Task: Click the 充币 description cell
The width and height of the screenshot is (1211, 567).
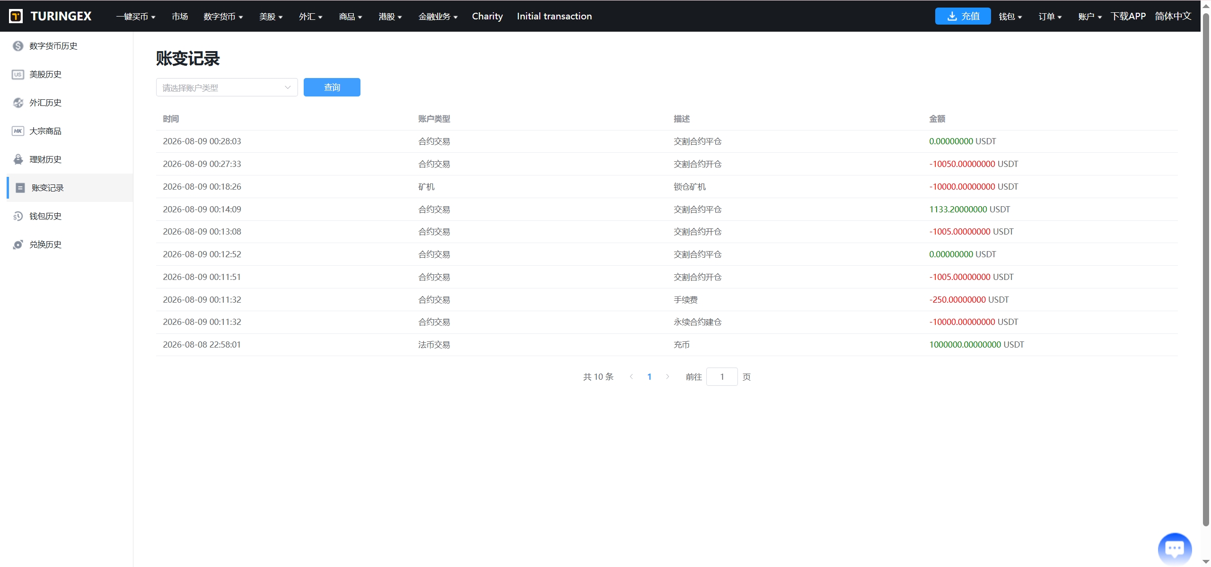Action: (682, 345)
